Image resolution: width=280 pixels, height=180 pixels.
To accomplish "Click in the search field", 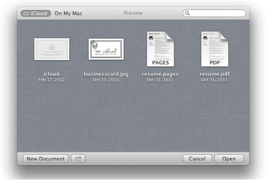I will [214, 13].
